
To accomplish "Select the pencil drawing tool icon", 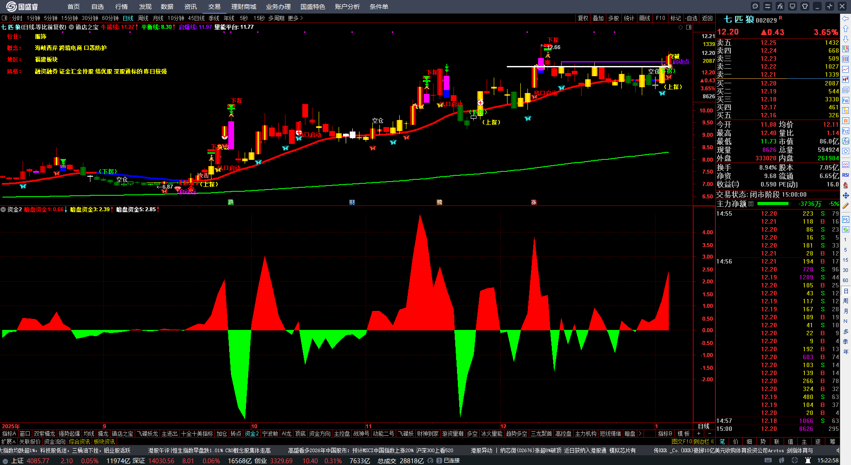I will click(x=846, y=205).
